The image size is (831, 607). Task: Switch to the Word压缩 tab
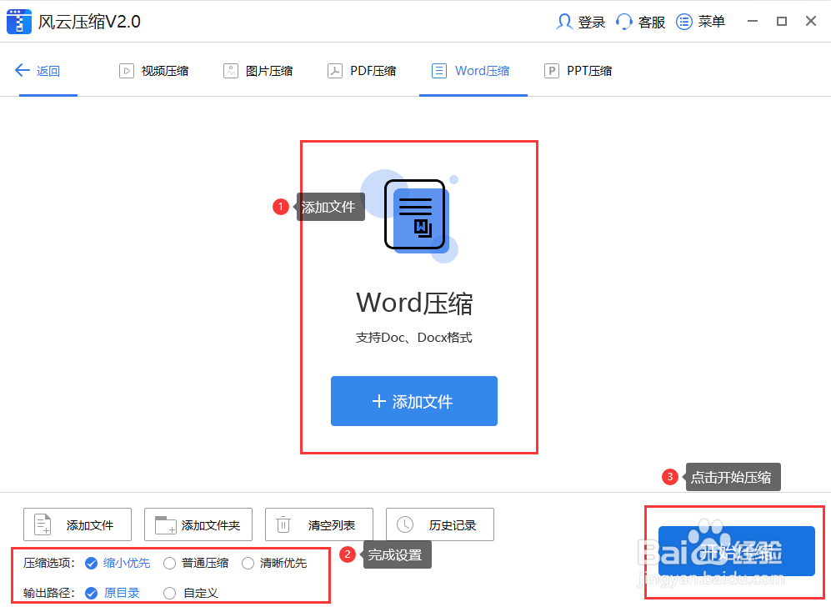[473, 70]
